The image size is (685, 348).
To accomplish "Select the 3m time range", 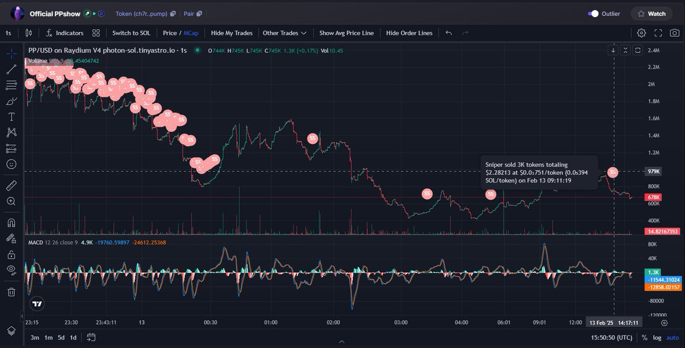I will (x=35, y=337).
